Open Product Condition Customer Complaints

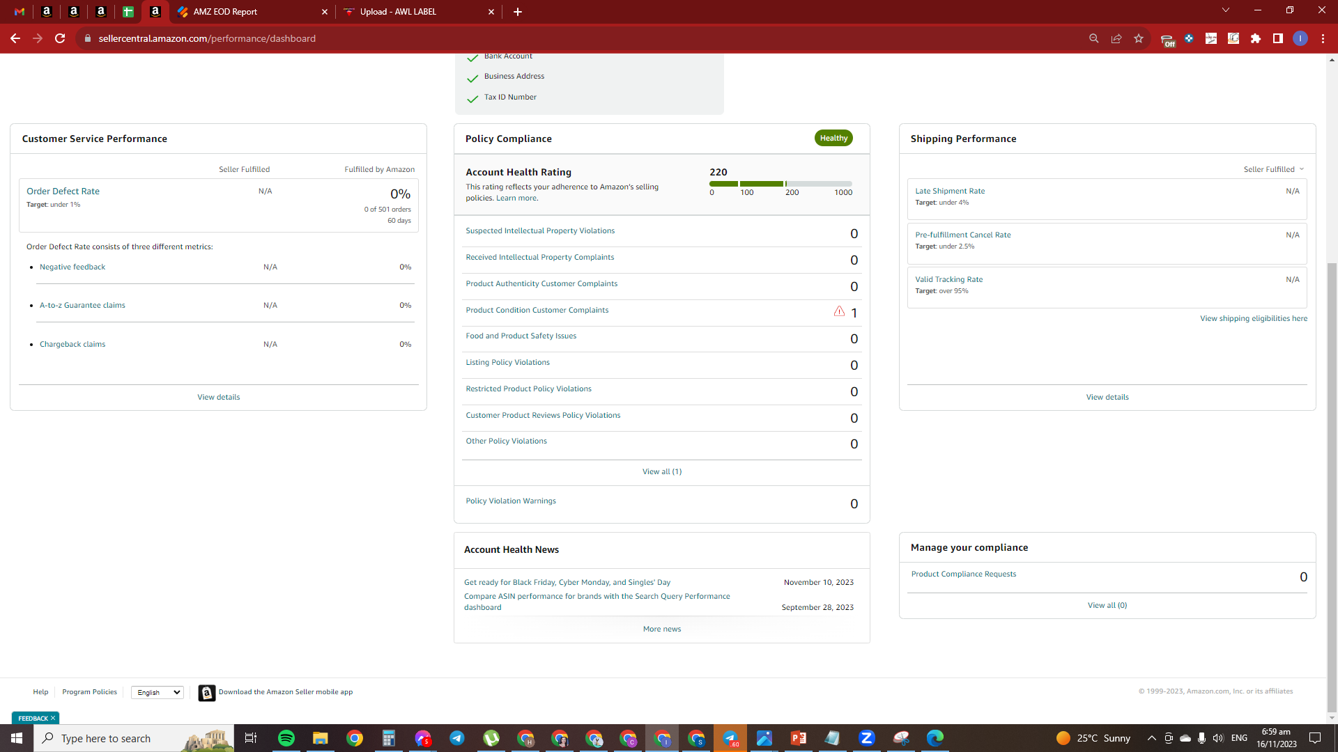[x=537, y=310]
